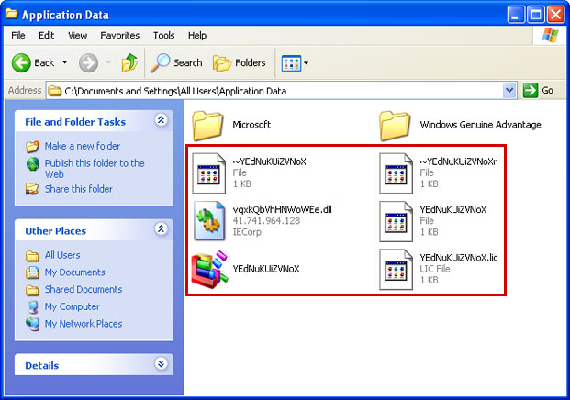Click the Make a new folder link
This screenshot has width=570, height=400.
click(x=83, y=146)
